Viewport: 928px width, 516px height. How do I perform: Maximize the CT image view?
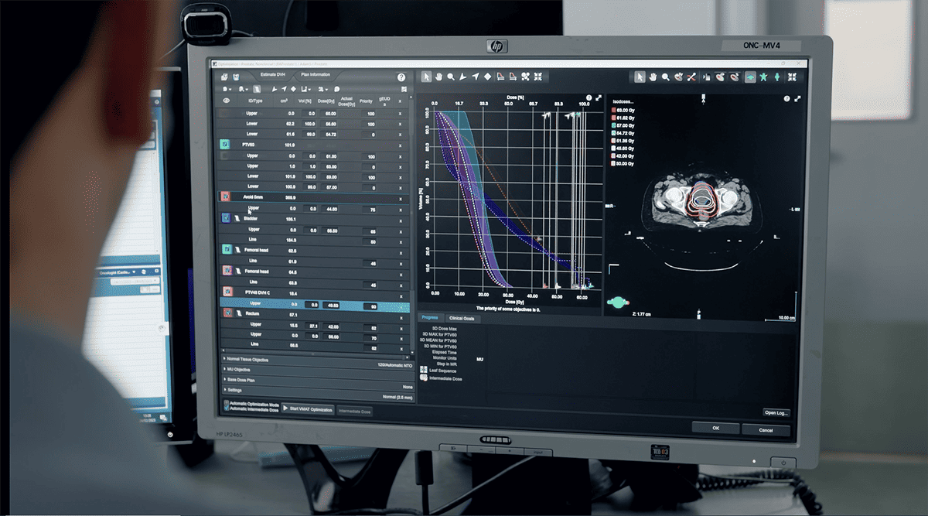coord(797,99)
